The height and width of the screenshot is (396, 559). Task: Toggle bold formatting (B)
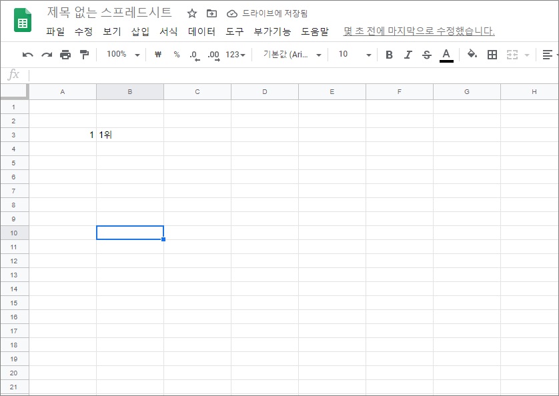coord(390,55)
